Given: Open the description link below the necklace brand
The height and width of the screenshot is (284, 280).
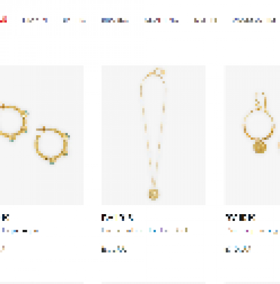Looking at the screenshot, I should click(x=145, y=230).
